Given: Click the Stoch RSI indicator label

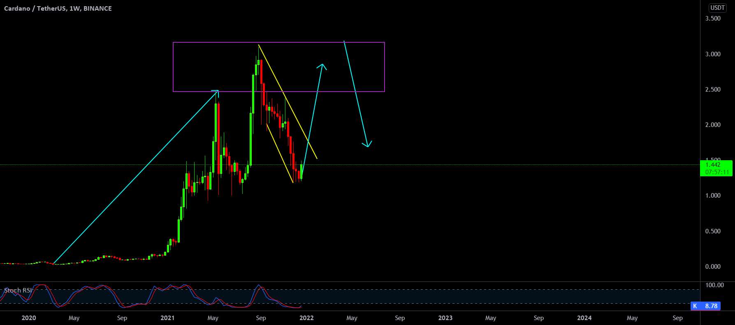Looking at the screenshot, I should point(18,290).
